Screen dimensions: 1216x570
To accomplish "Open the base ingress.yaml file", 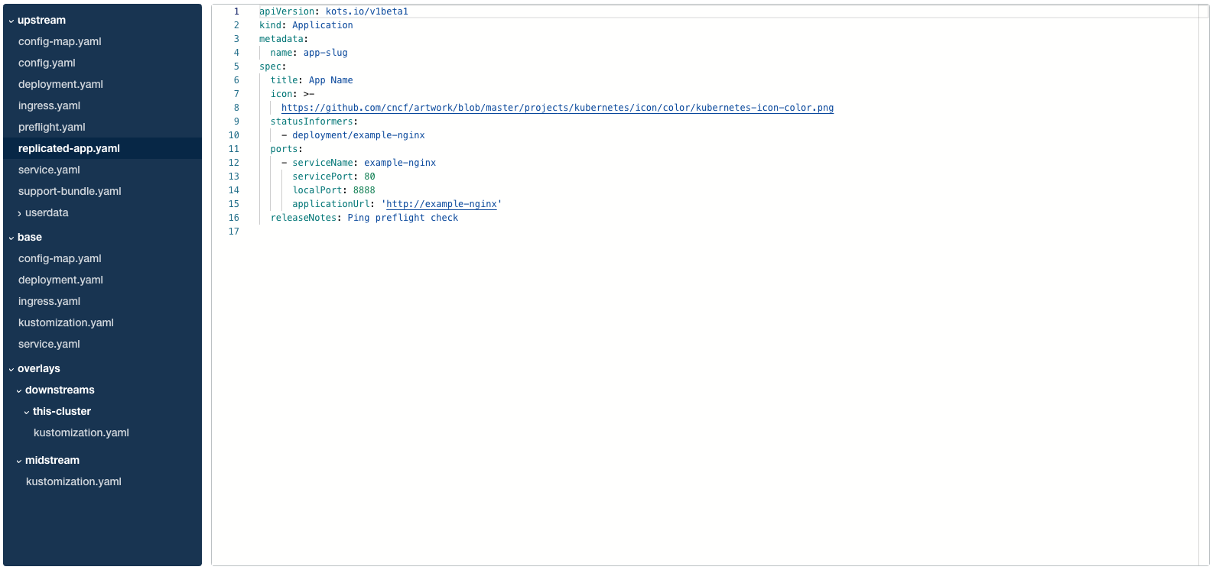I will [x=49, y=302].
